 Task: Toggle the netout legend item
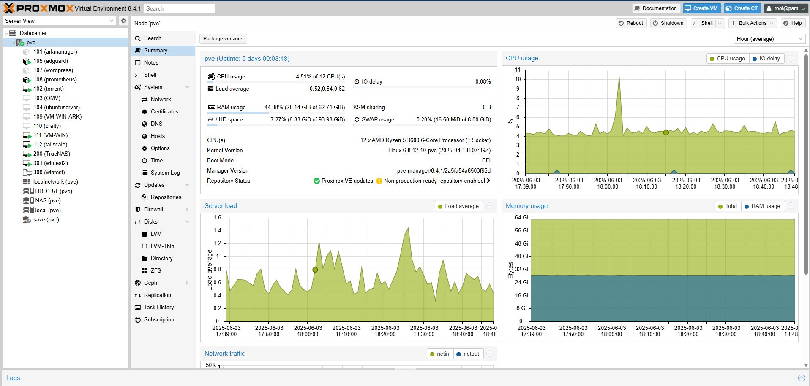468,354
